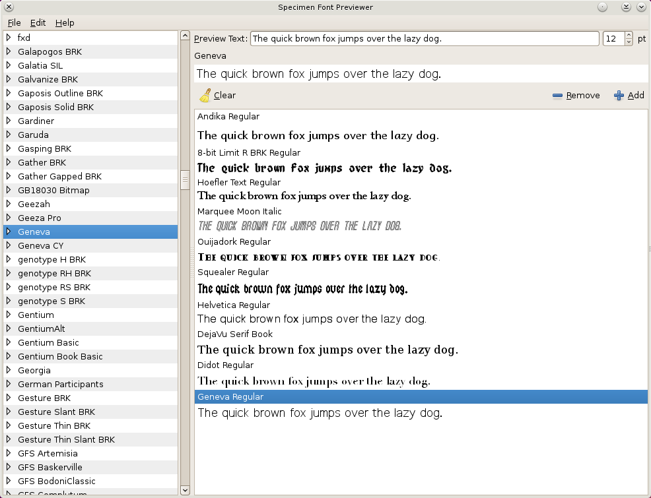Decrease font size with down stepper

(x=629, y=42)
